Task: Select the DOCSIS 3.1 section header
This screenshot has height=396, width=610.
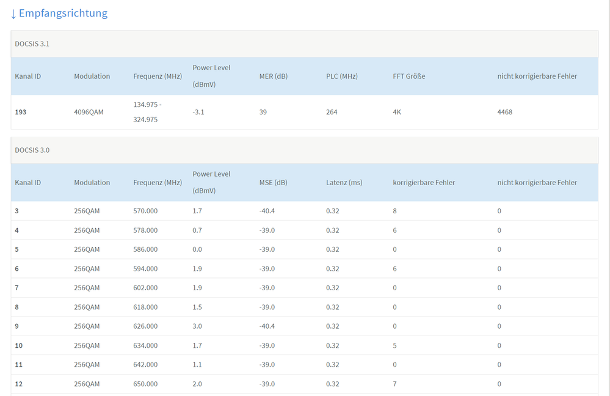Action: coord(32,44)
